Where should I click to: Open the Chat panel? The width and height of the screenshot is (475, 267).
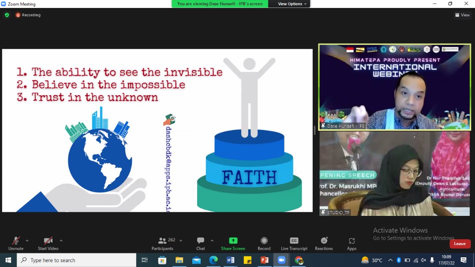pyautogui.click(x=201, y=243)
